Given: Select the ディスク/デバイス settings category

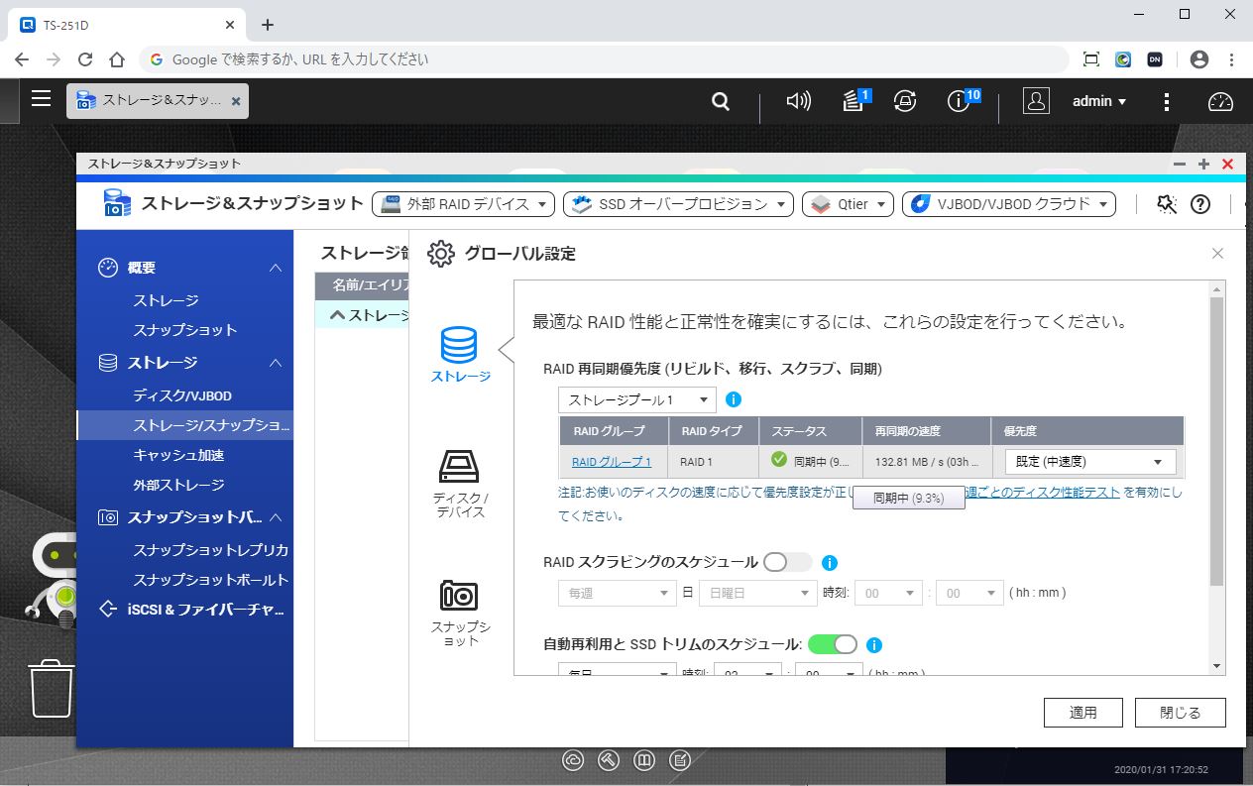Looking at the screenshot, I should click(x=460, y=483).
